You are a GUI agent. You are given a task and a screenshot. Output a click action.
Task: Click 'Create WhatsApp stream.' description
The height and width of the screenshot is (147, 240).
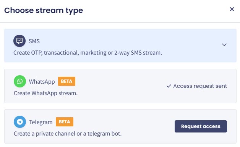45,93
